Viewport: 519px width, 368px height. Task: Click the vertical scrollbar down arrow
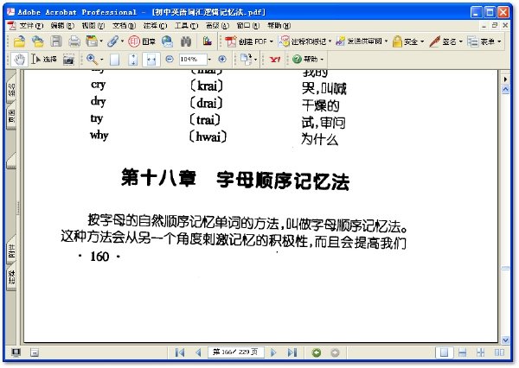505,339
